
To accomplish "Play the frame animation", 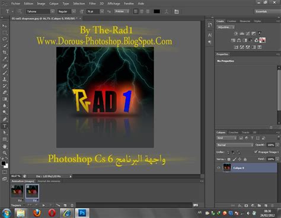I will (x=43, y=205).
